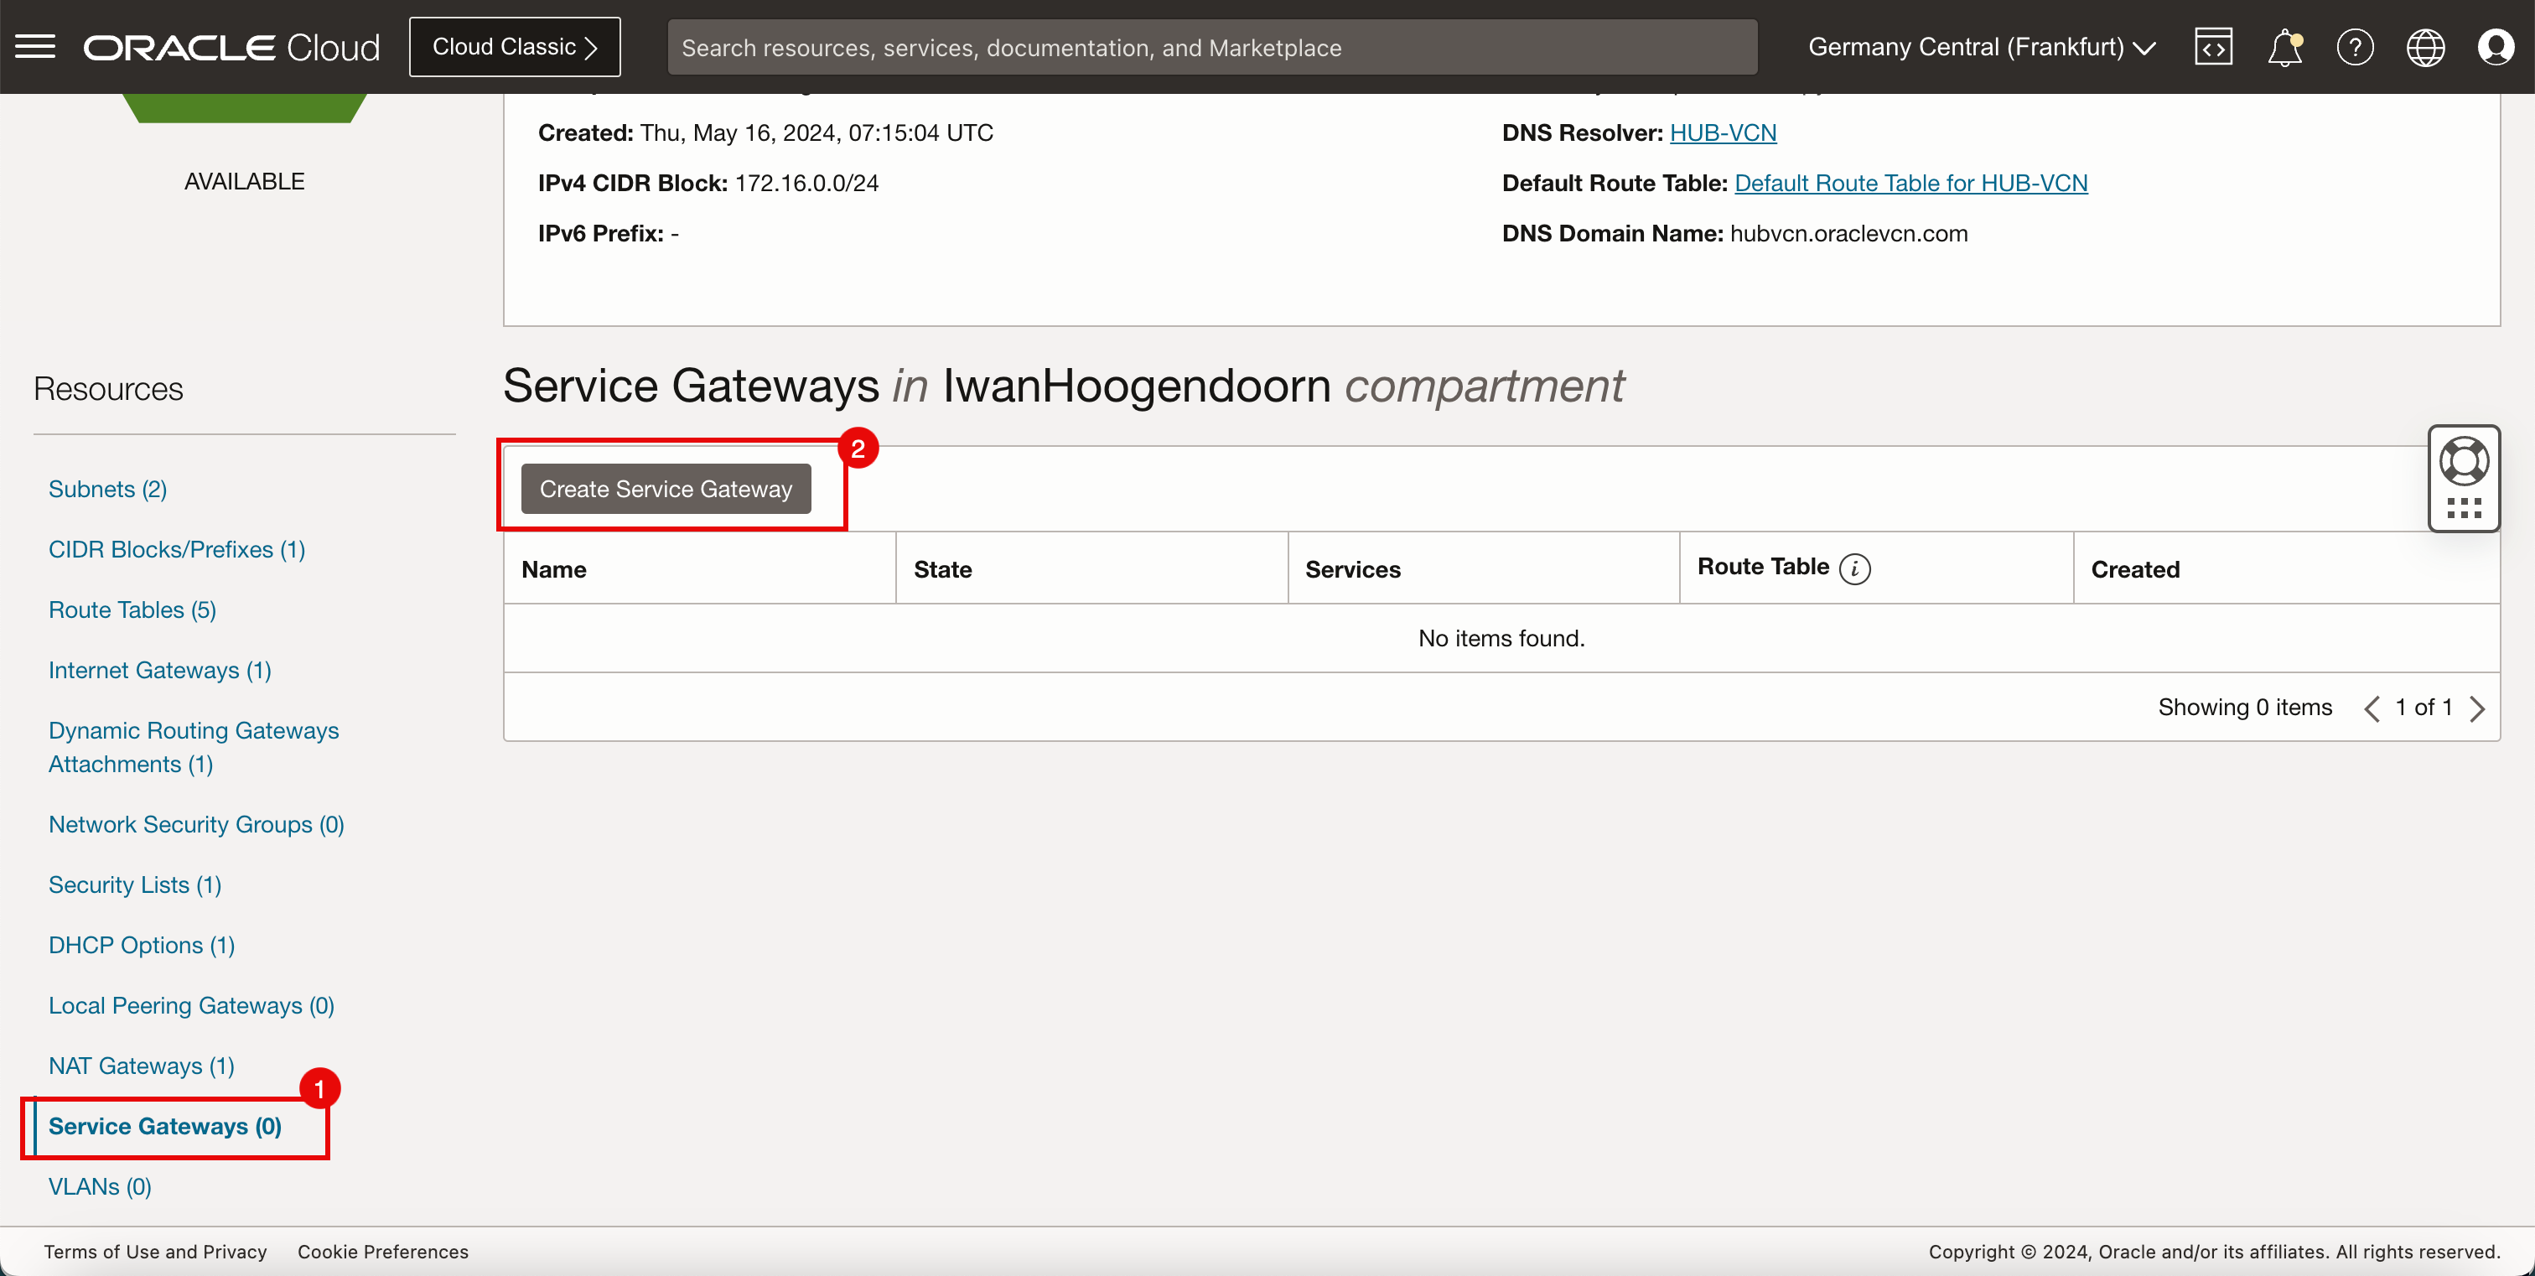Click HUB-VCN DNS Resolver link
The height and width of the screenshot is (1276, 2535).
tap(1722, 133)
